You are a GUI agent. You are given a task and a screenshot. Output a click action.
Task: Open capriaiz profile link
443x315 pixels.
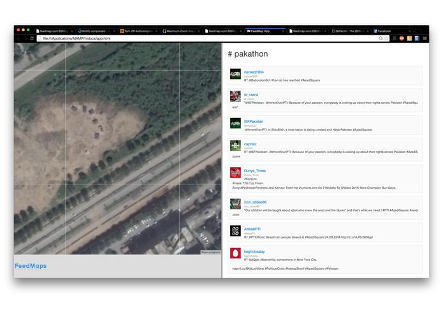(x=250, y=144)
